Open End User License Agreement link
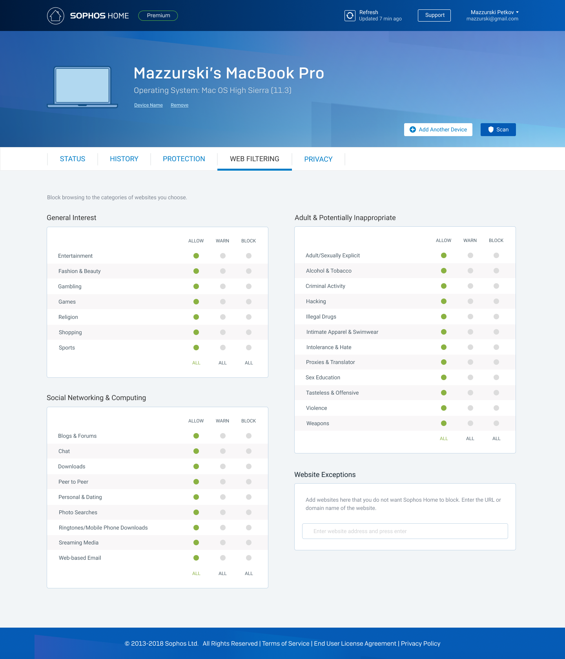 click(x=355, y=643)
